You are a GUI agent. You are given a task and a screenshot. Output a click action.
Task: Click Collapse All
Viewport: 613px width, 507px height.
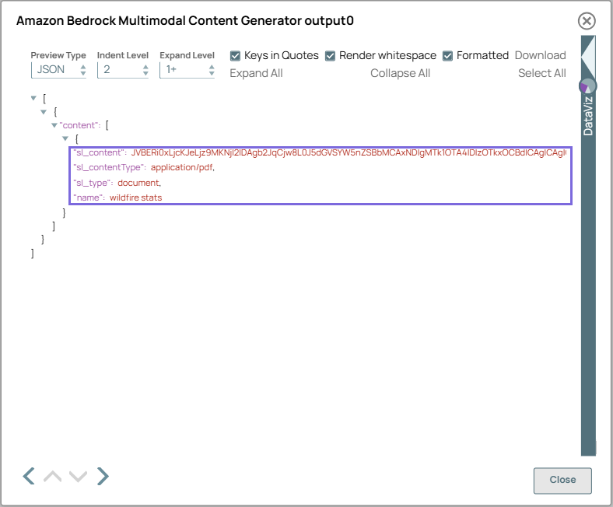coord(401,74)
